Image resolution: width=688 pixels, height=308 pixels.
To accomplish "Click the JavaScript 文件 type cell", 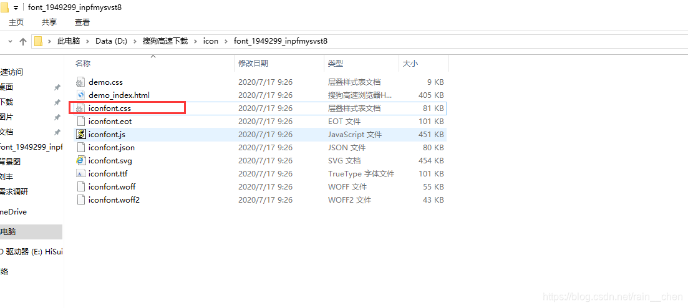I will 355,134.
